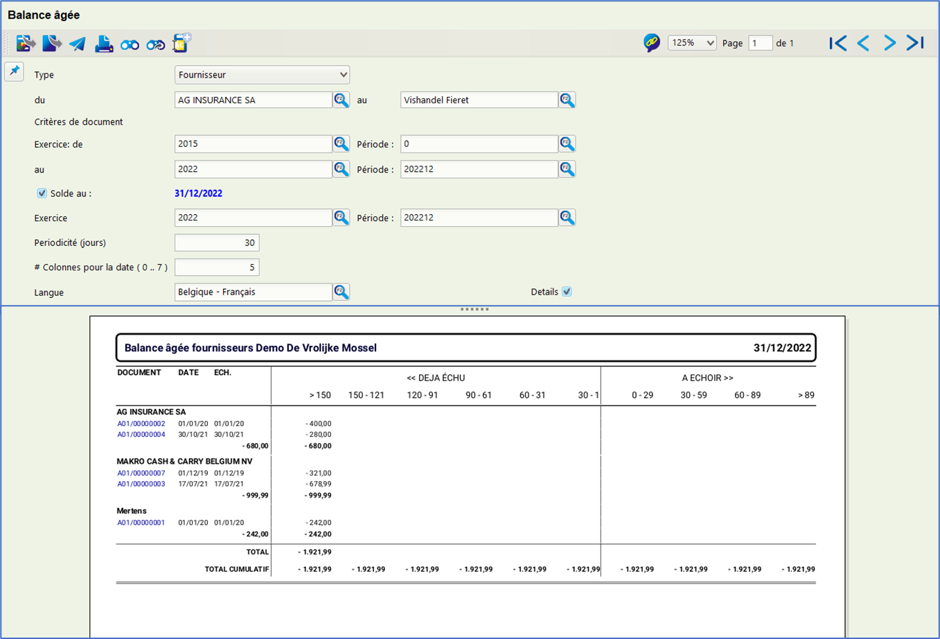Open lookup for Exercice de 2015
The height and width of the screenshot is (639, 940).
[342, 143]
